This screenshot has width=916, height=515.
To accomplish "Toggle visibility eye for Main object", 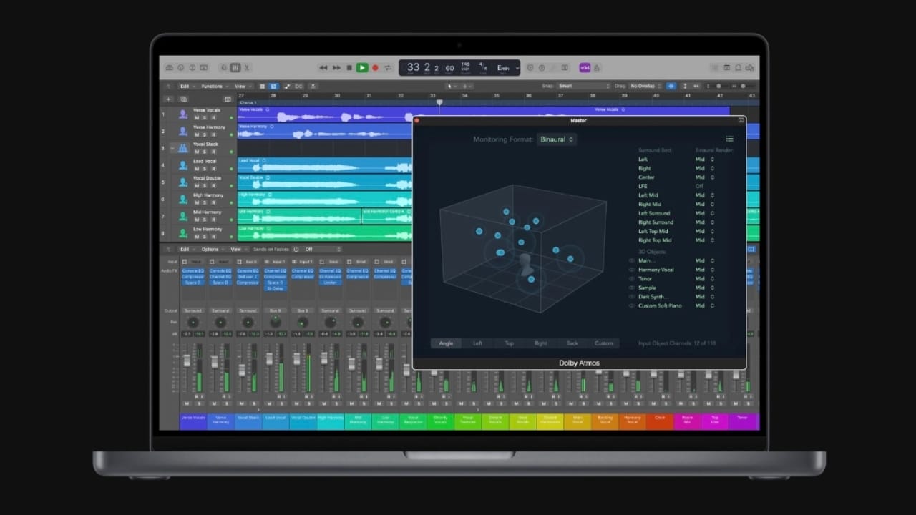I will (x=632, y=260).
